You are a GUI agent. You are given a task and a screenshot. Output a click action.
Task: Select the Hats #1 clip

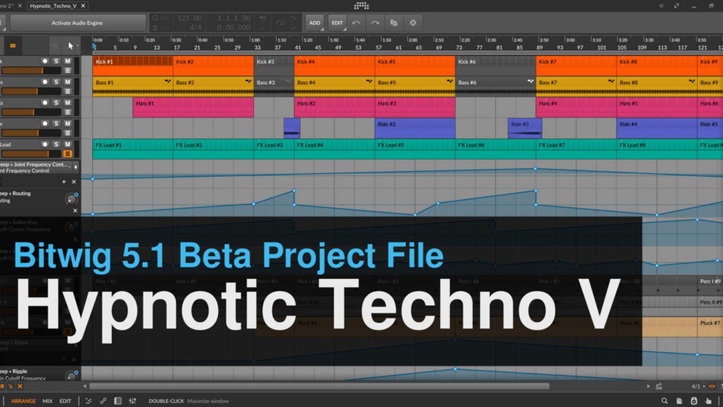193,107
